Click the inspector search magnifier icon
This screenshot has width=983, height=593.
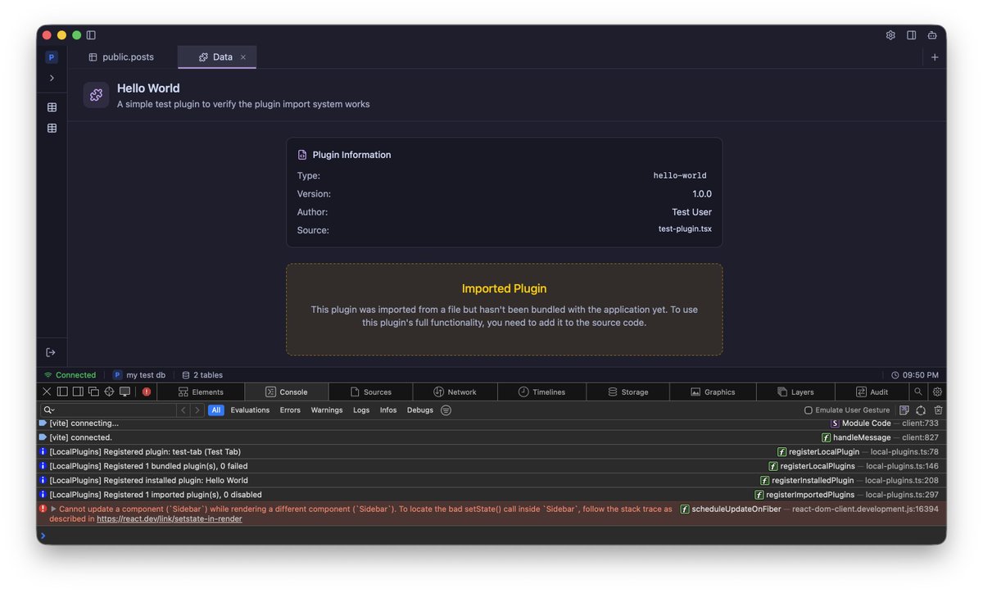(918, 392)
